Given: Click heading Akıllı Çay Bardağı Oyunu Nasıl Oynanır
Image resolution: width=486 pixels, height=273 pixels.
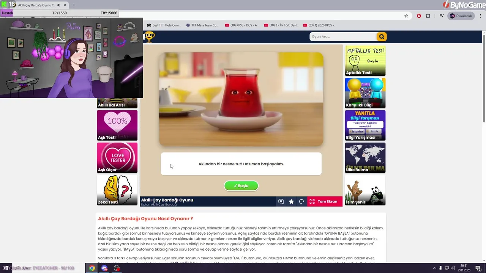Looking at the screenshot, I should [x=145, y=219].
